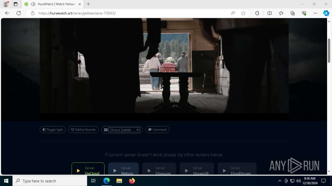The height and width of the screenshot is (186, 332).
Task: Open the browser Extensions icon
Action: pyautogui.click(x=257, y=13)
